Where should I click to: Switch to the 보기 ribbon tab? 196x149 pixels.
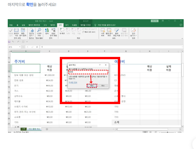(67, 25)
